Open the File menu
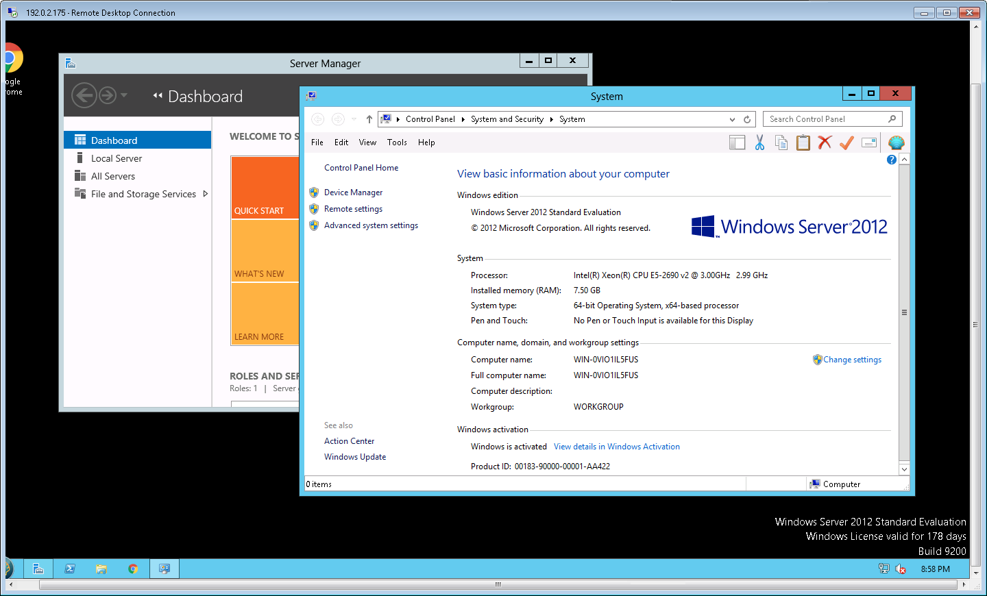Image resolution: width=987 pixels, height=596 pixels. (x=317, y=142)
